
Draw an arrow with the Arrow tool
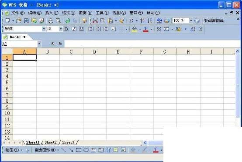[71, 150]
